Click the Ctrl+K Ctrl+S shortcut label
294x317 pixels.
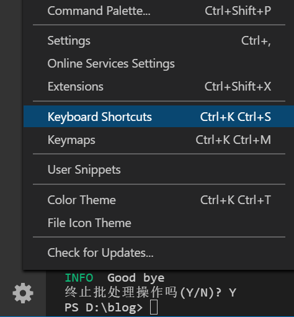click(x=236, y=117)
